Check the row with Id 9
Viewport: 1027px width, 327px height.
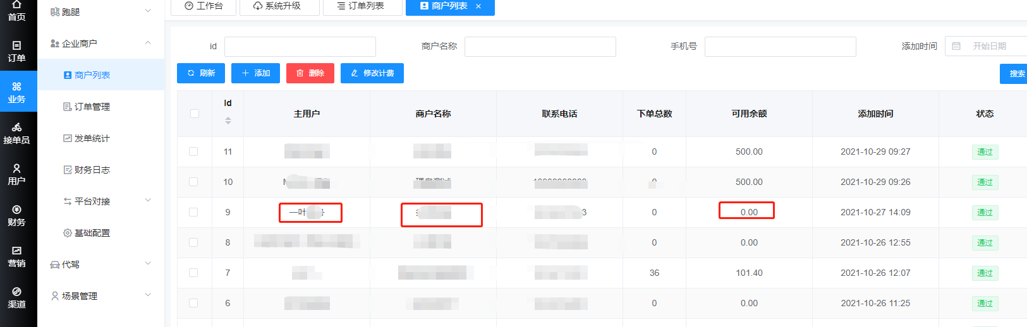click(x=193, y=212)
